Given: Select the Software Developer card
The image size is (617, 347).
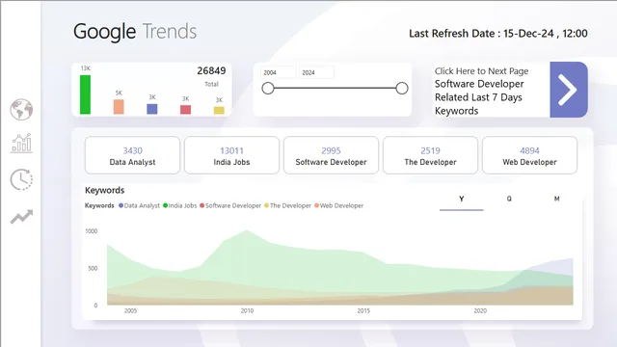Looking at the screenshot, I should point(331,155).
